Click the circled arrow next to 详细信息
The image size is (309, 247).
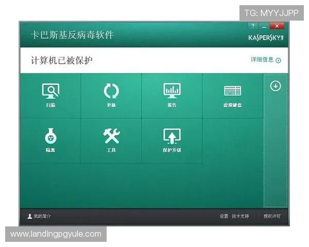278,60
